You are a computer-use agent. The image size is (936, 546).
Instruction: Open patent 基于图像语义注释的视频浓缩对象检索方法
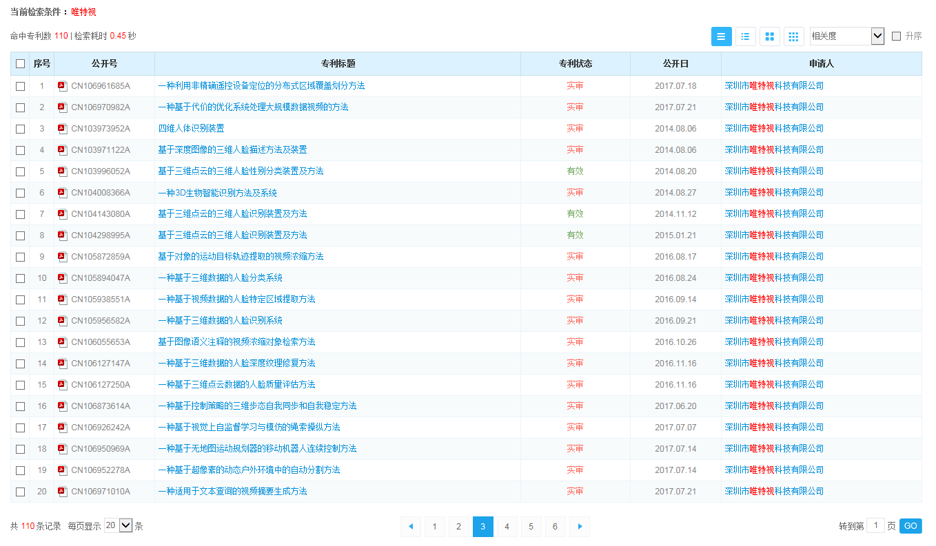(x=236, y=342)
